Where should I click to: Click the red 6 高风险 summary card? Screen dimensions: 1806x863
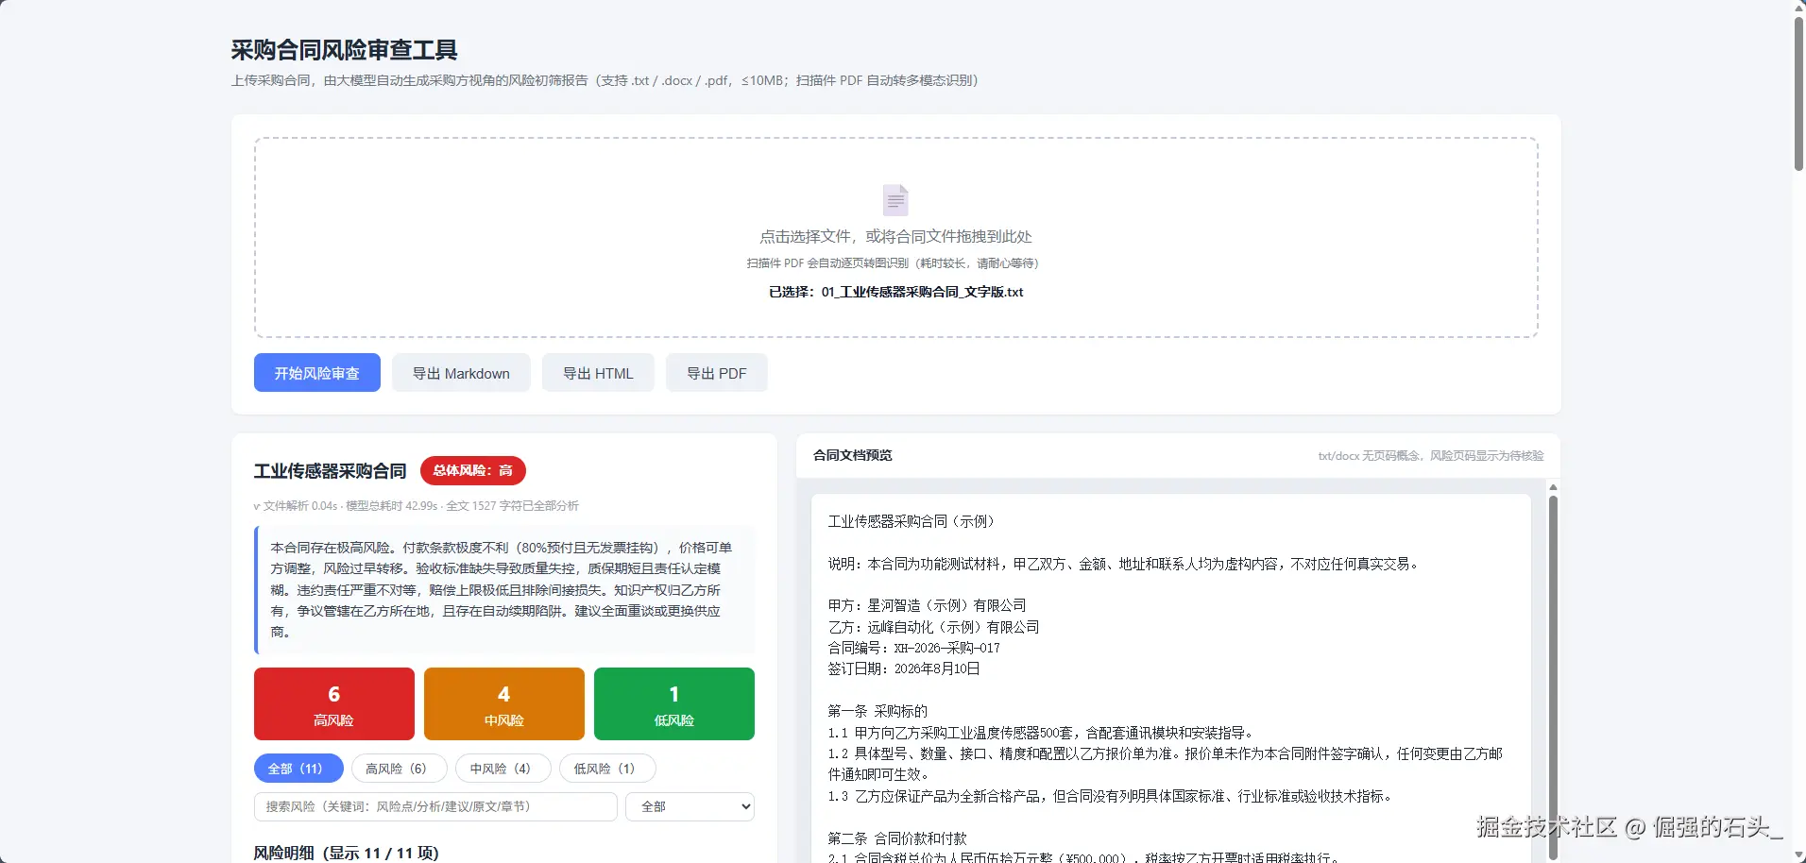pyautogui.click(x=334, y=703)
